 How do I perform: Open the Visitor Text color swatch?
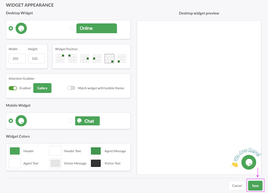[x=96, y=163]
